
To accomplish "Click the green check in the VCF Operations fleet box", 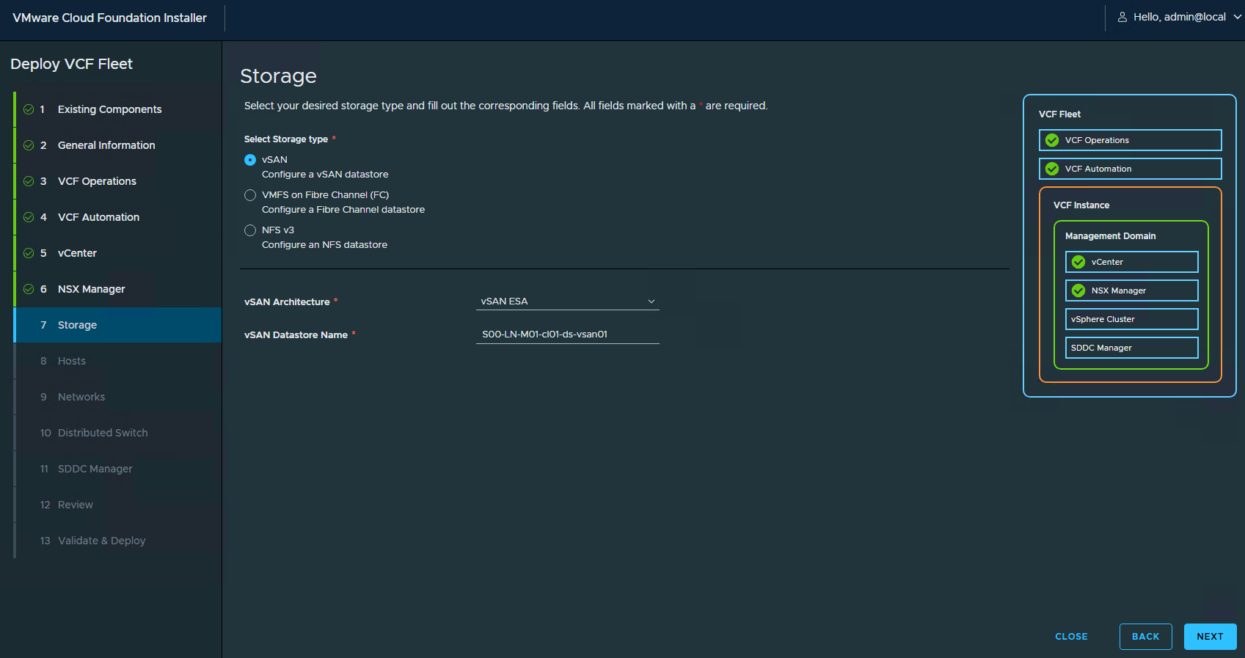I will [x=1052, y=140].
